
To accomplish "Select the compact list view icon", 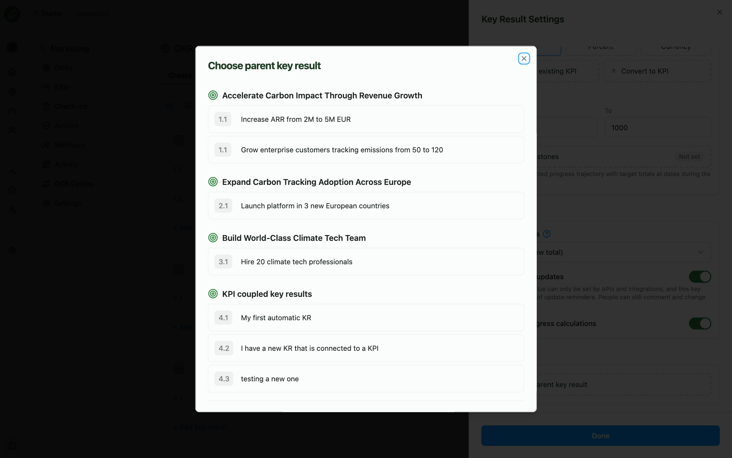I will [187, 106].
